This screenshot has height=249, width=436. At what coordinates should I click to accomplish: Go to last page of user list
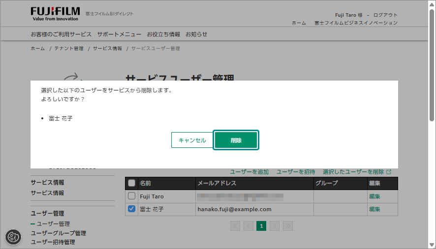pyautogui.click(x=288, y=226)
